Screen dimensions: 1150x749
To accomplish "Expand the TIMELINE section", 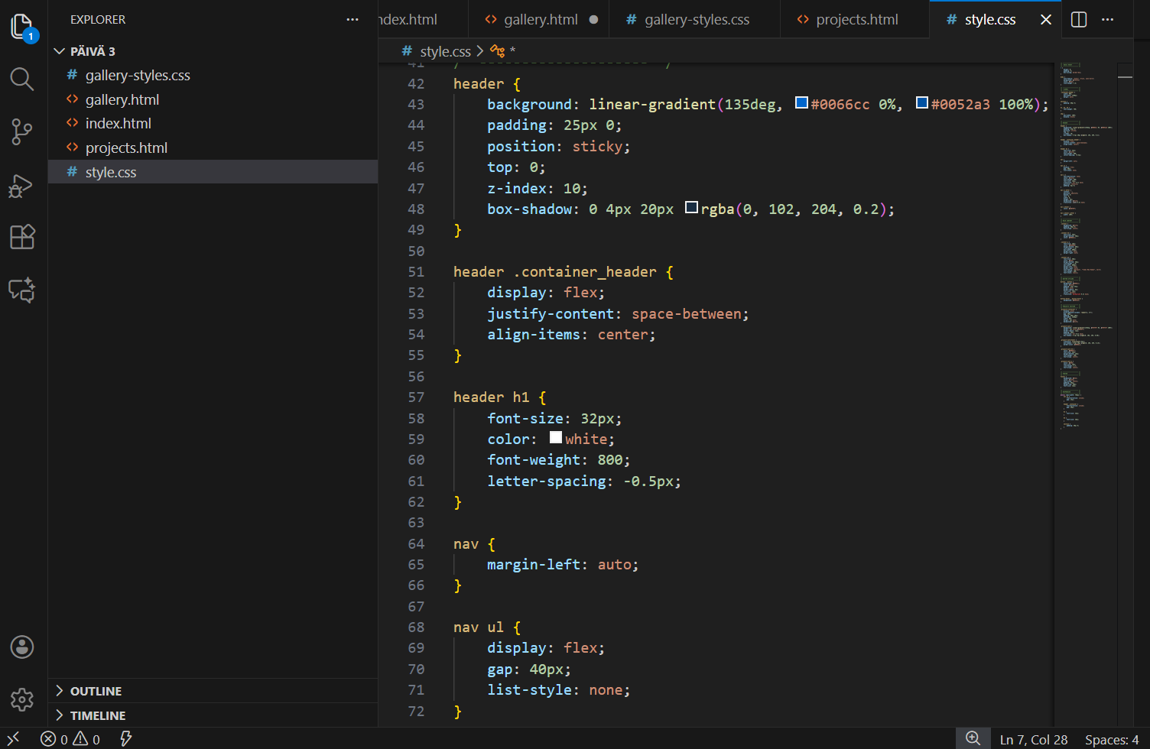I will click(x=97, y=715).
